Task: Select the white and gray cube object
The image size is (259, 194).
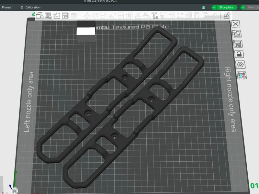Action: tap(86, 31)
